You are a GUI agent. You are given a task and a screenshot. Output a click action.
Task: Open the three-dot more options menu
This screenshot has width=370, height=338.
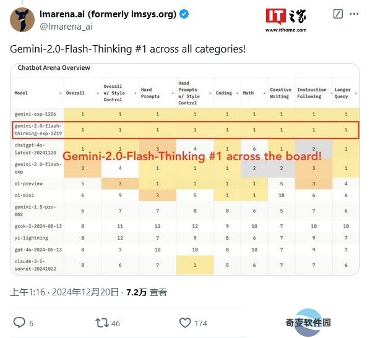(x=354, y=14)
